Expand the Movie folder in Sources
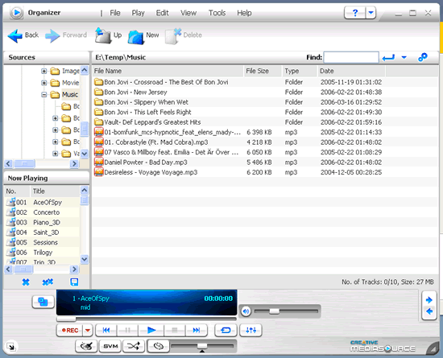 (44, 83)
